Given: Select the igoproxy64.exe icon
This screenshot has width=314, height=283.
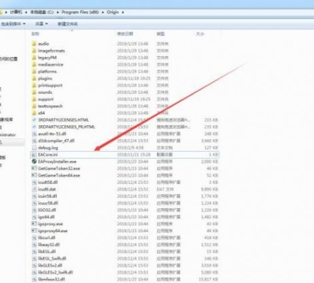Looking at the screenshot, I should pos(34,231).
